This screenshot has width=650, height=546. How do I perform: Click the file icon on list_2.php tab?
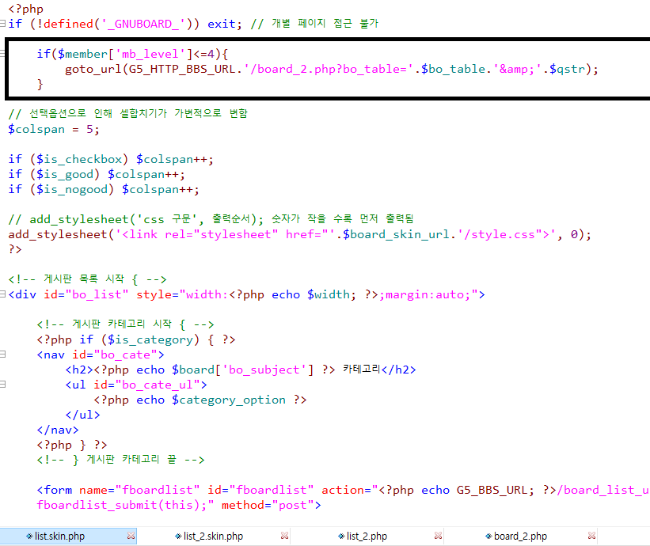coord(340,537)
